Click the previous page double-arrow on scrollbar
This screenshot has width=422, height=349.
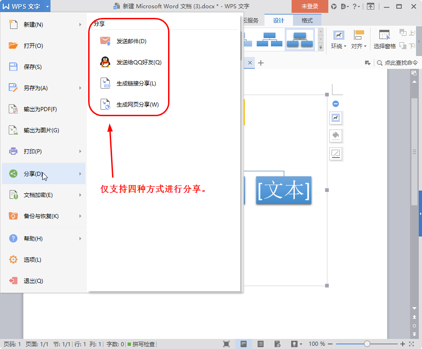coord(414,317)
